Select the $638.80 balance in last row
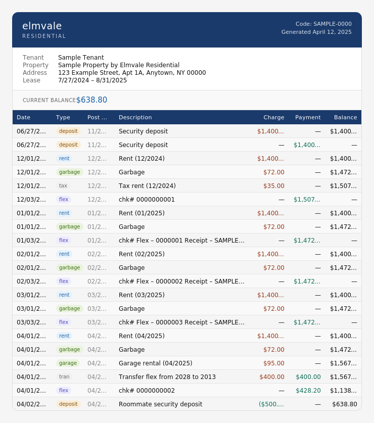374x423 pixels. [x=345, y=404]
